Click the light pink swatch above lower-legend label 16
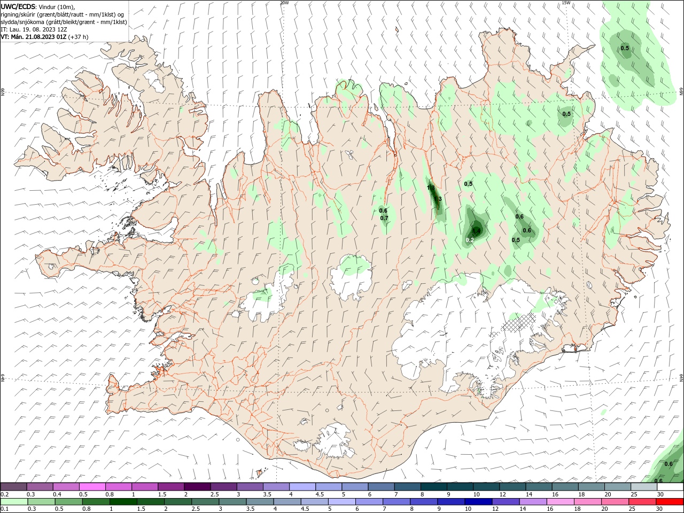Viewport: 684px width, 513px height. 561,502
